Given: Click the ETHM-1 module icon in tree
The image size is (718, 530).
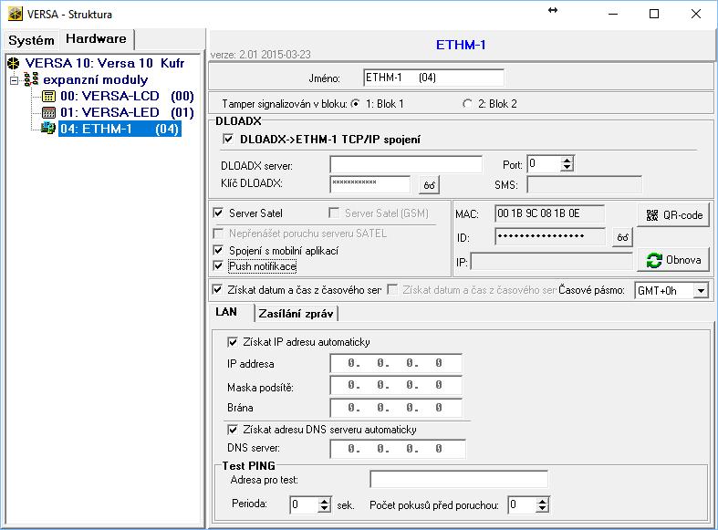Looking at the screenshot, I should (x=48, y=128).
